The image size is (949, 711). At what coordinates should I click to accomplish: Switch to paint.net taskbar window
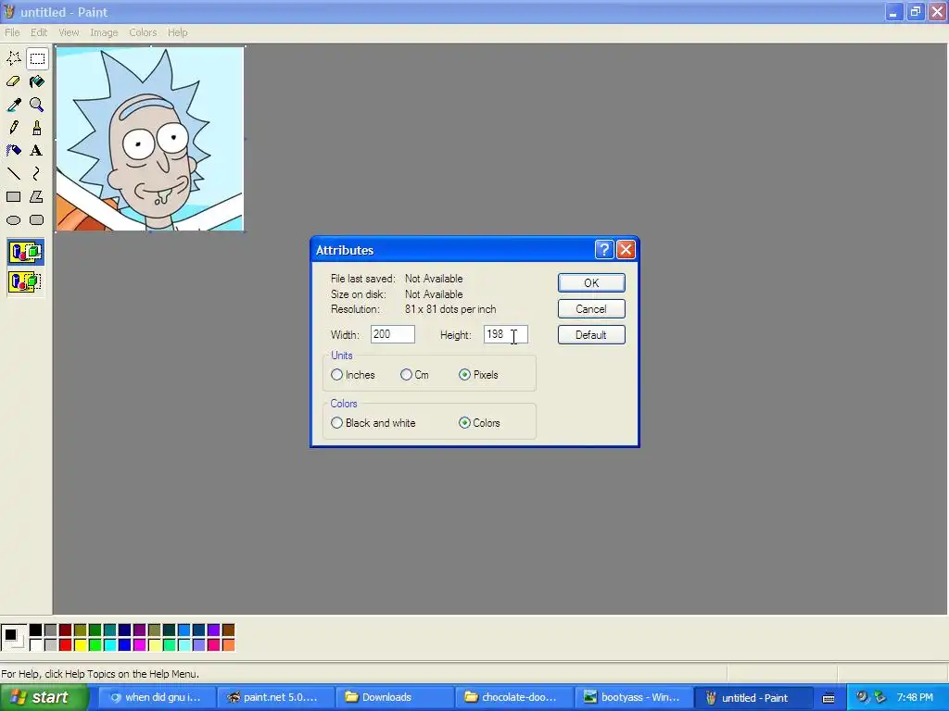click(x=275, y=698)
